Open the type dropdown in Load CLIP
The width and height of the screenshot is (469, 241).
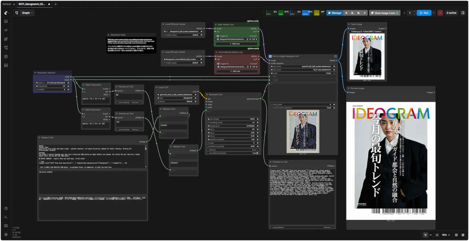click(177, 98)
